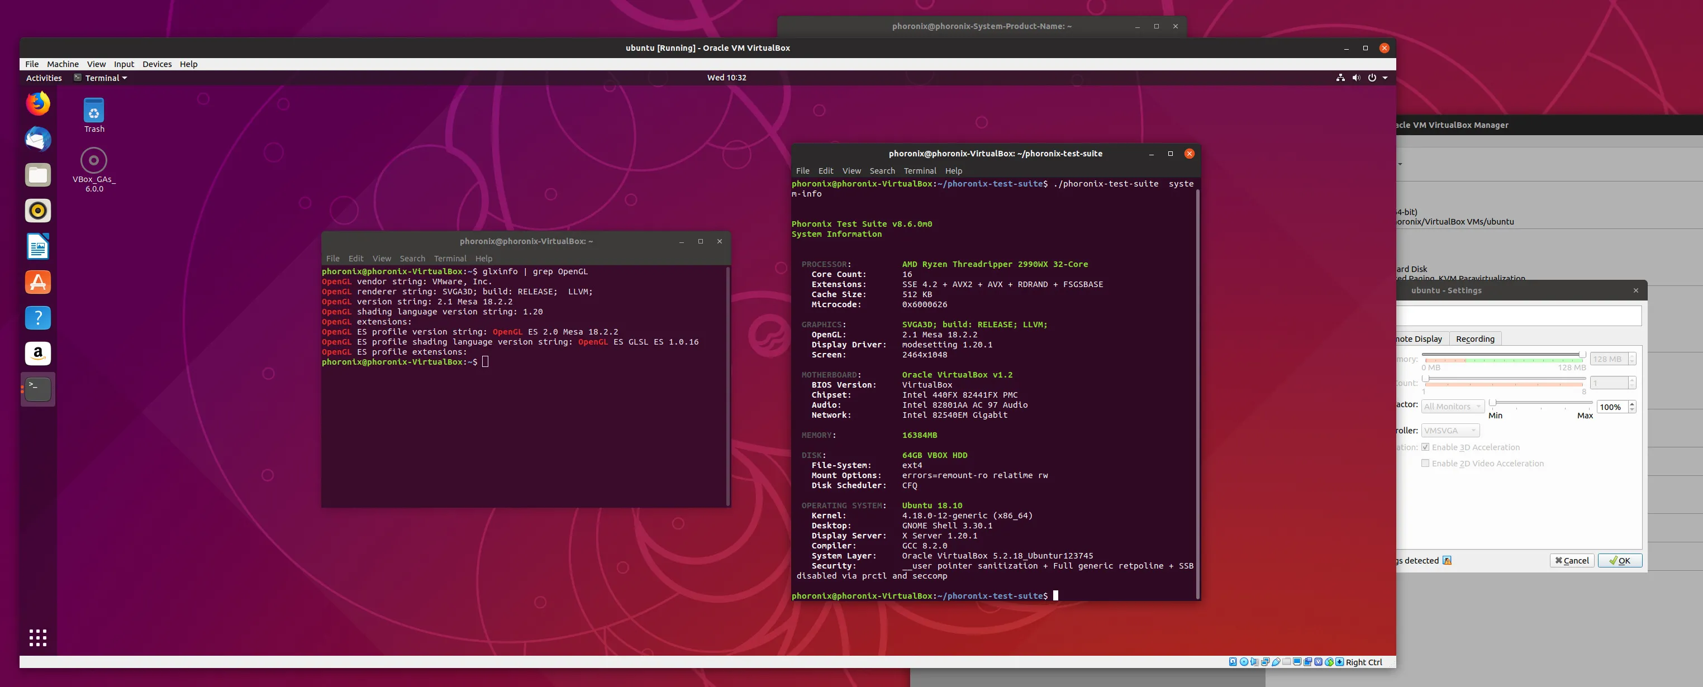
Task: Click the 'glxinfo | grep OpenGL' command text
Action: pos(535,271)
